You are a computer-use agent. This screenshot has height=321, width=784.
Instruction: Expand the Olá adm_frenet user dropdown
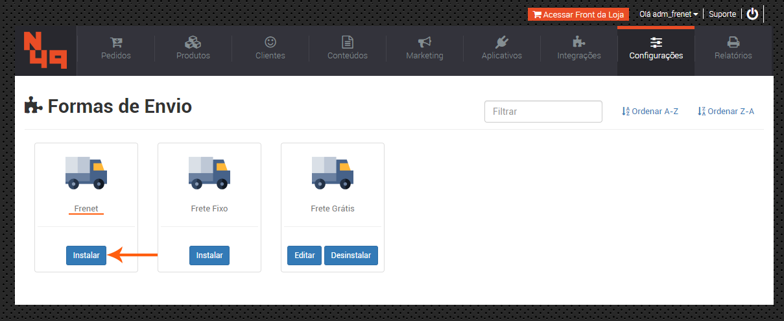tap(668, 14)
